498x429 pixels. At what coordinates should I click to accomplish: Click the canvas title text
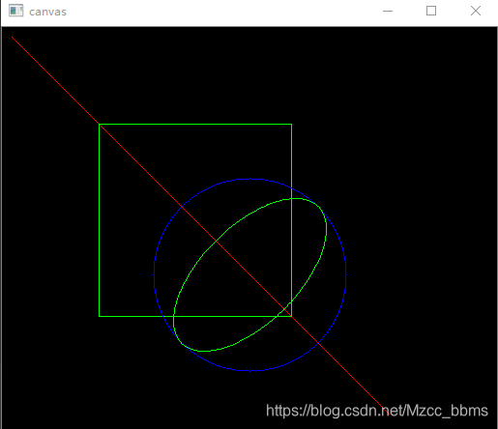pos(47,12)
